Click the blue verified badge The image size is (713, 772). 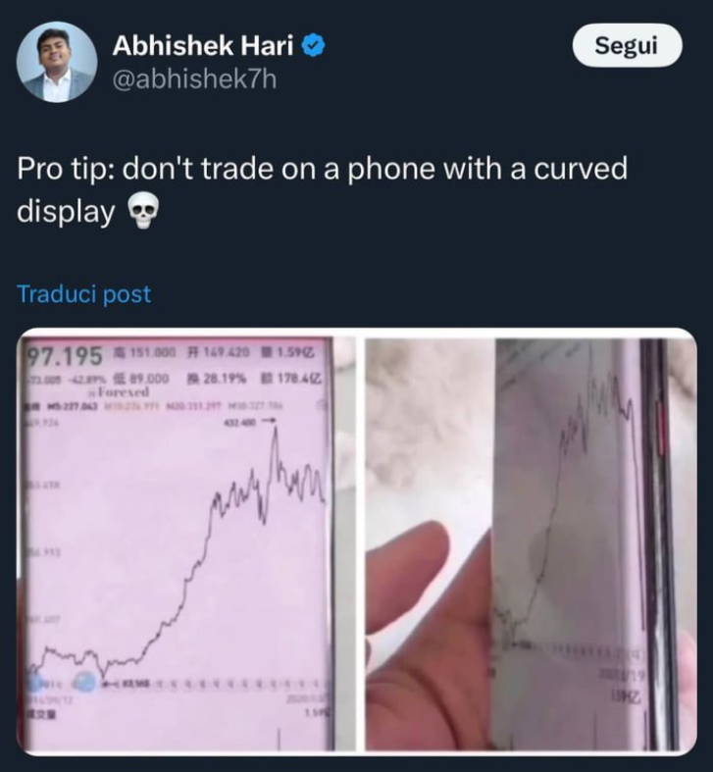[x=313, y=46]
